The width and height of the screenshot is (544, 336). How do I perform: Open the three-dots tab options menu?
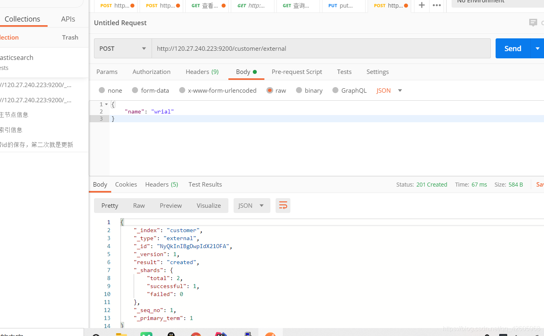point(437,5)
